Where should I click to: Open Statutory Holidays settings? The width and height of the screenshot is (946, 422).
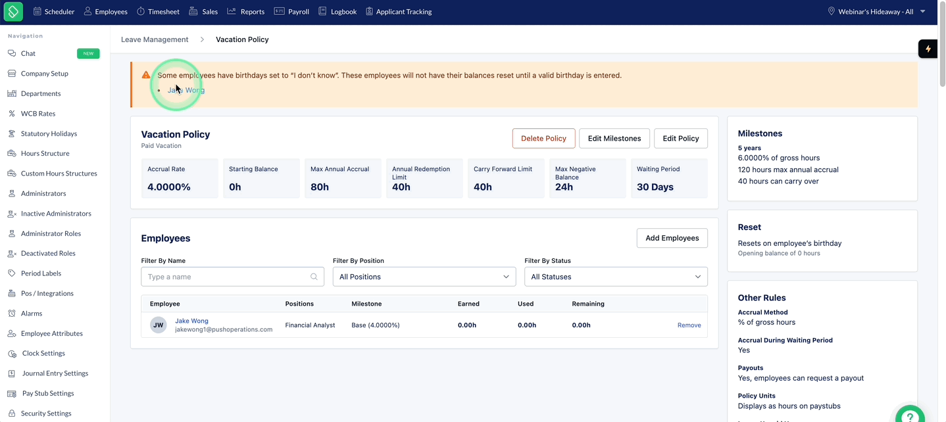coord(49,133)
